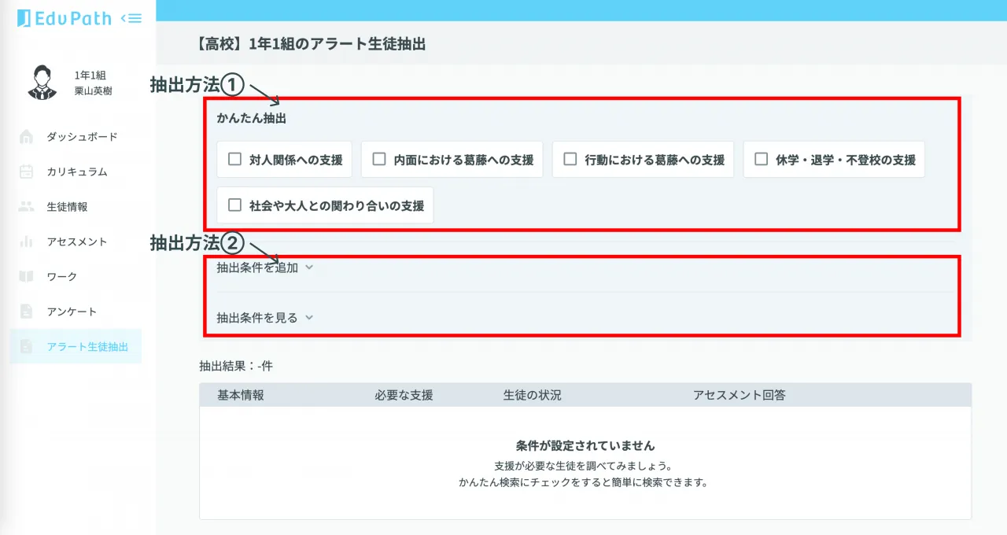Check the 対人関係への支援 checkbox
1007x535 pixels.
[234, 159]
